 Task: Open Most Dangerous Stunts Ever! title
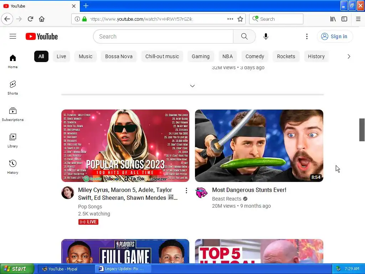(x=249, y=190)
